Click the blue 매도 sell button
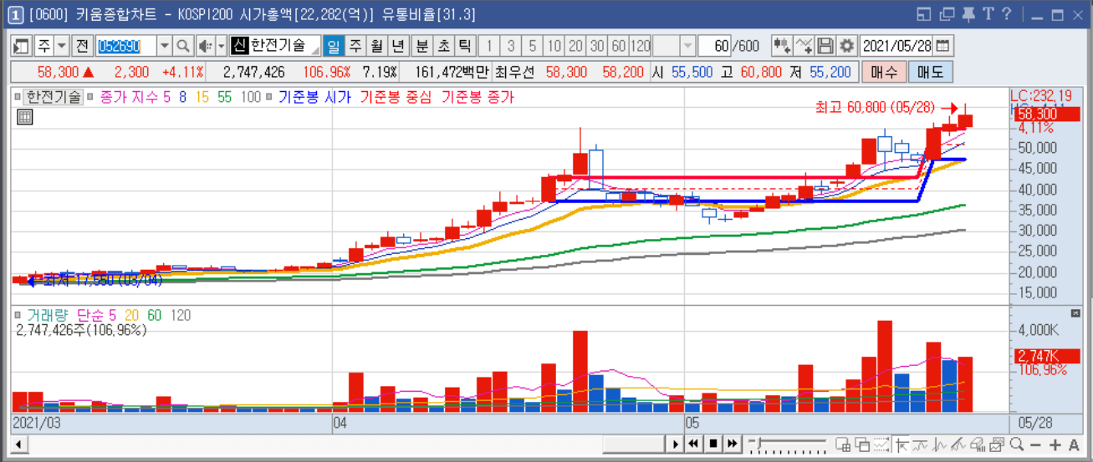This screenshot has width=1093, height=462. pos(930,73)
